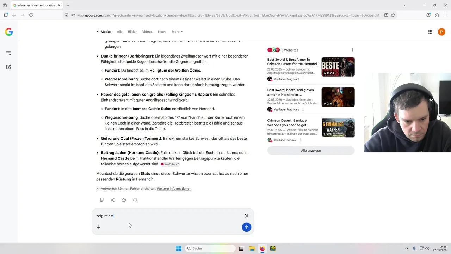Screen dimensions: 451x254
Task: Open the Firefox account icon in toolbar
Action: [x=428, y=15]
